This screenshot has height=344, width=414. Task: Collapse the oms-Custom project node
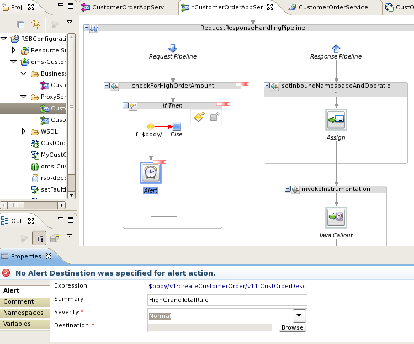click(x=13, y=62)
